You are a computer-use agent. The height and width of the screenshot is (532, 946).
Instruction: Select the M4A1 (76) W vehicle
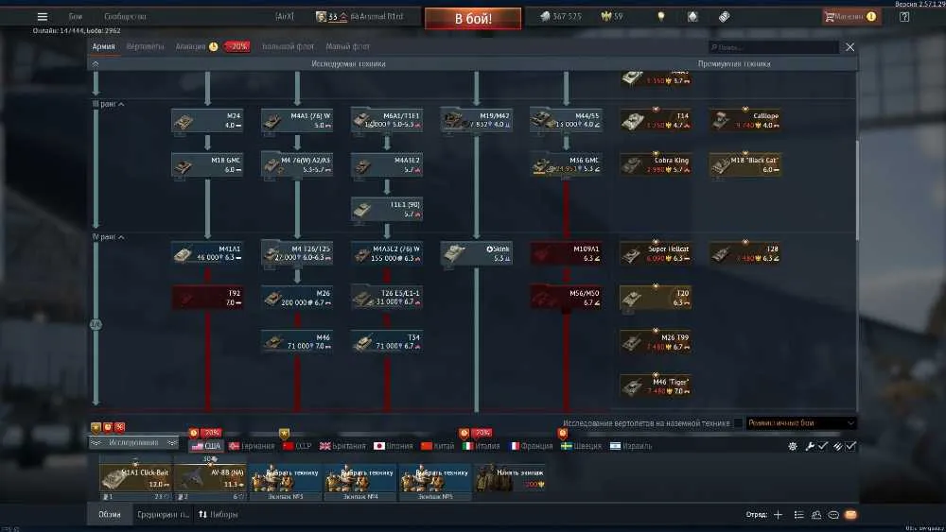tap(297, 121)
